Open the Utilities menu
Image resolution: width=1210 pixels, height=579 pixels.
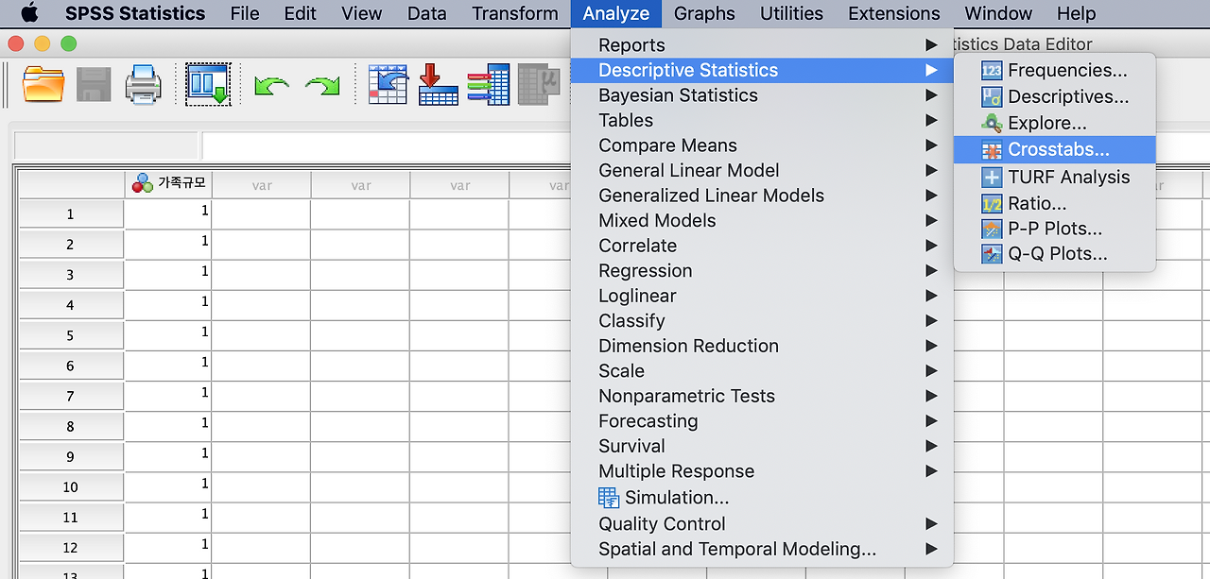coord(791,13)
